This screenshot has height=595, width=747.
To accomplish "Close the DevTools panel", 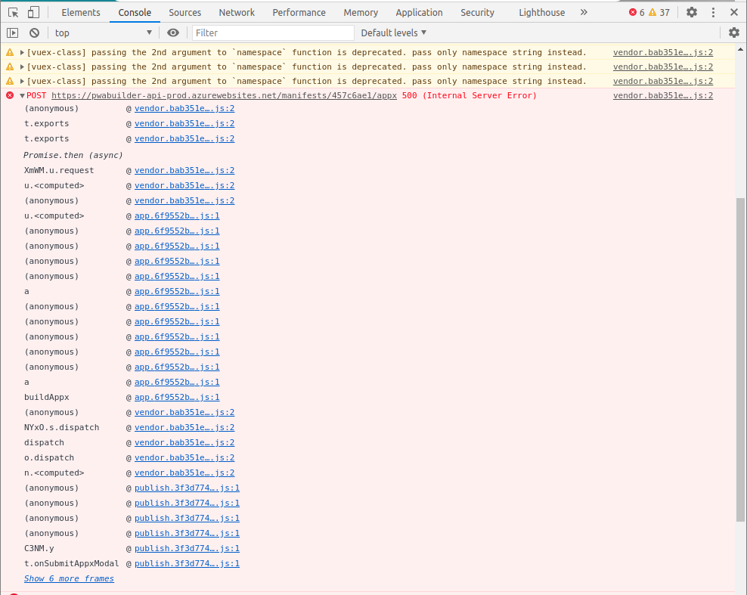I will [734, 12].
